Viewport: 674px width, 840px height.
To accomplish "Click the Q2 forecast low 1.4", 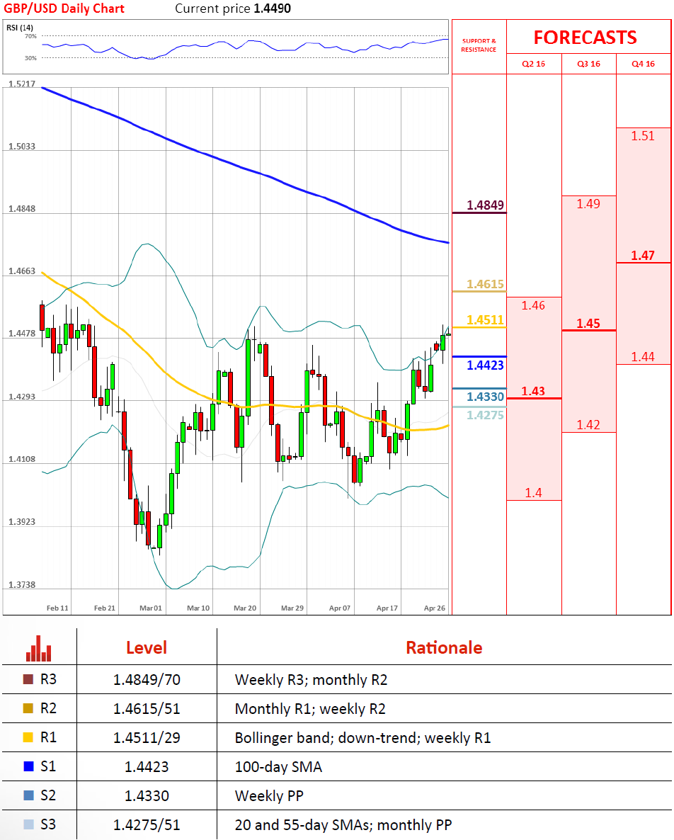I will pos(533,493).
